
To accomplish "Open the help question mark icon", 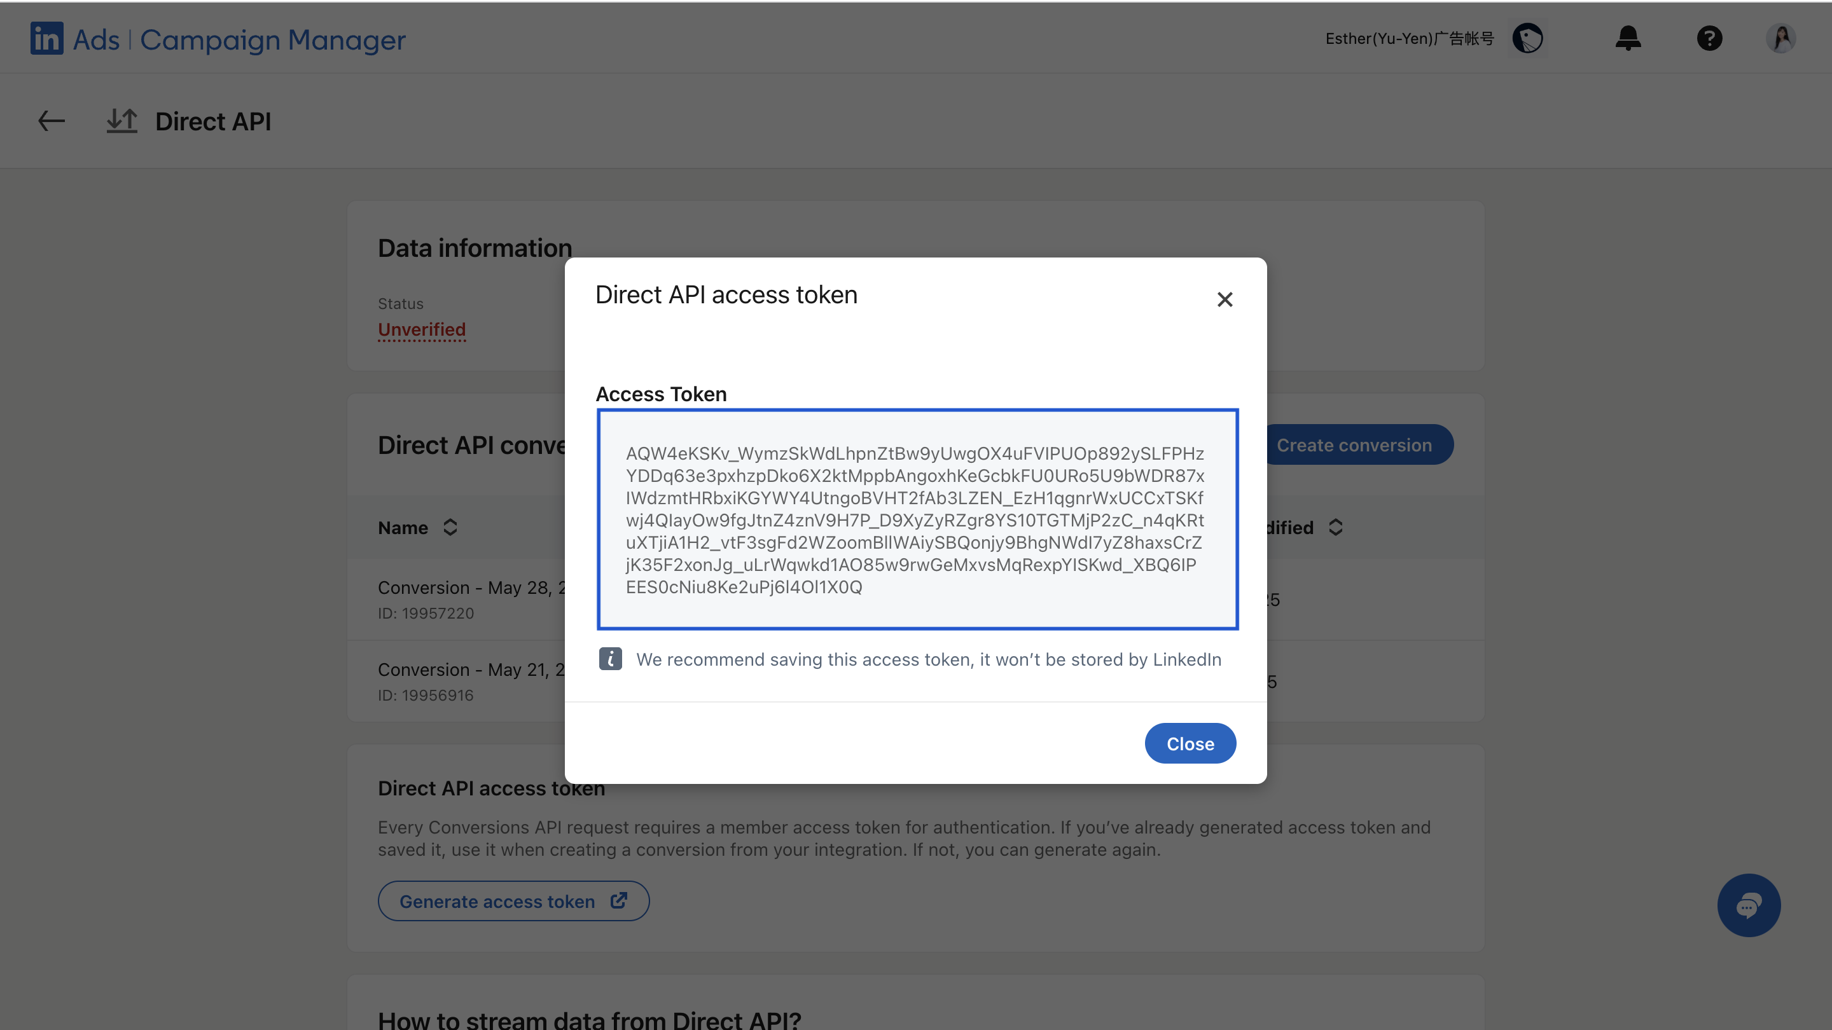I will click(1710, 38).
